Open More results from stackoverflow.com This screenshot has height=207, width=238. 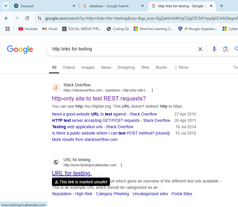(85, 139)
